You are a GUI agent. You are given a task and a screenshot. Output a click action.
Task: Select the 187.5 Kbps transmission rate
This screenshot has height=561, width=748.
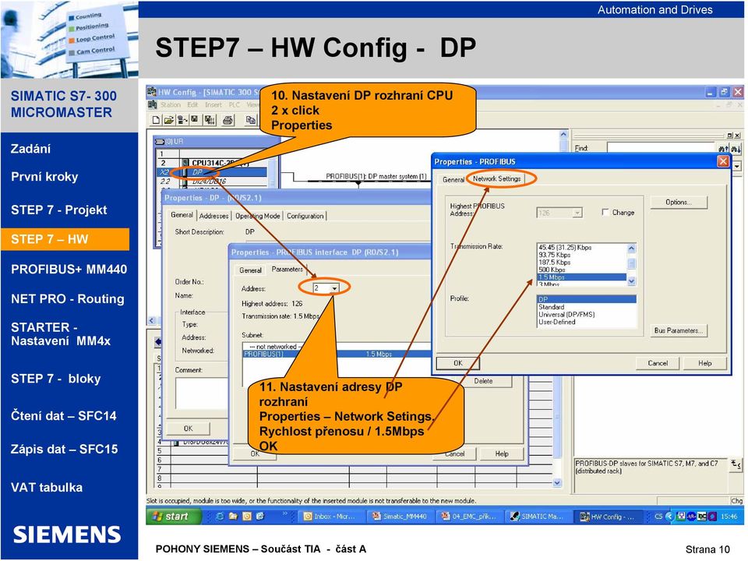pyautogui.click(x=581, y=263)
